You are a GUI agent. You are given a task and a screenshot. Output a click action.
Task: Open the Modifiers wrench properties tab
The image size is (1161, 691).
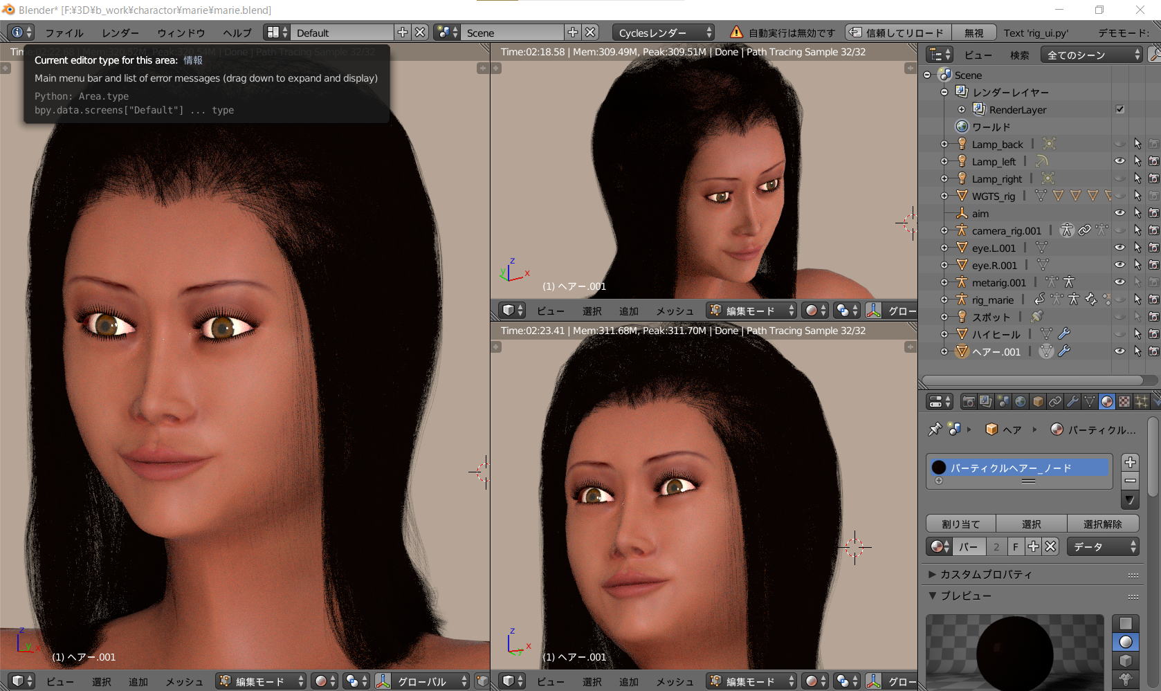(1072, 402)
